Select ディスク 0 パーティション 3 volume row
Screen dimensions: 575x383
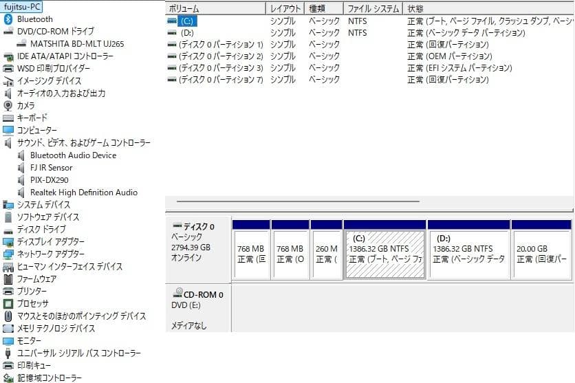pos(369,68)
